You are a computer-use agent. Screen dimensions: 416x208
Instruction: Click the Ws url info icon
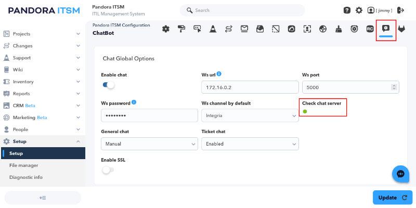[219, 74]
